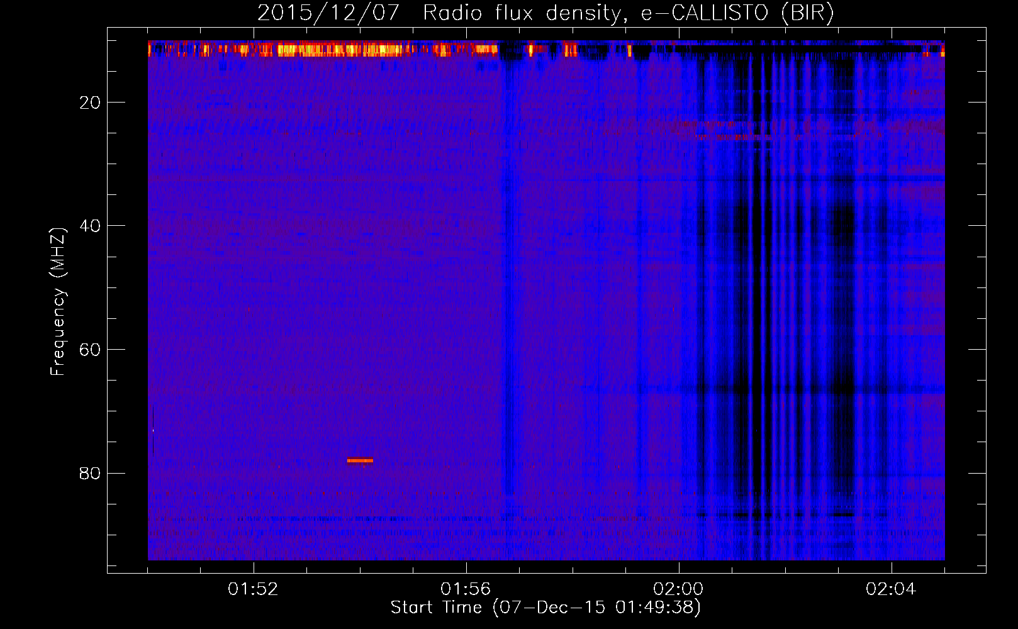Click the 'Start Time (07-Dec-15 01:49:38)' label

[545, 608]
